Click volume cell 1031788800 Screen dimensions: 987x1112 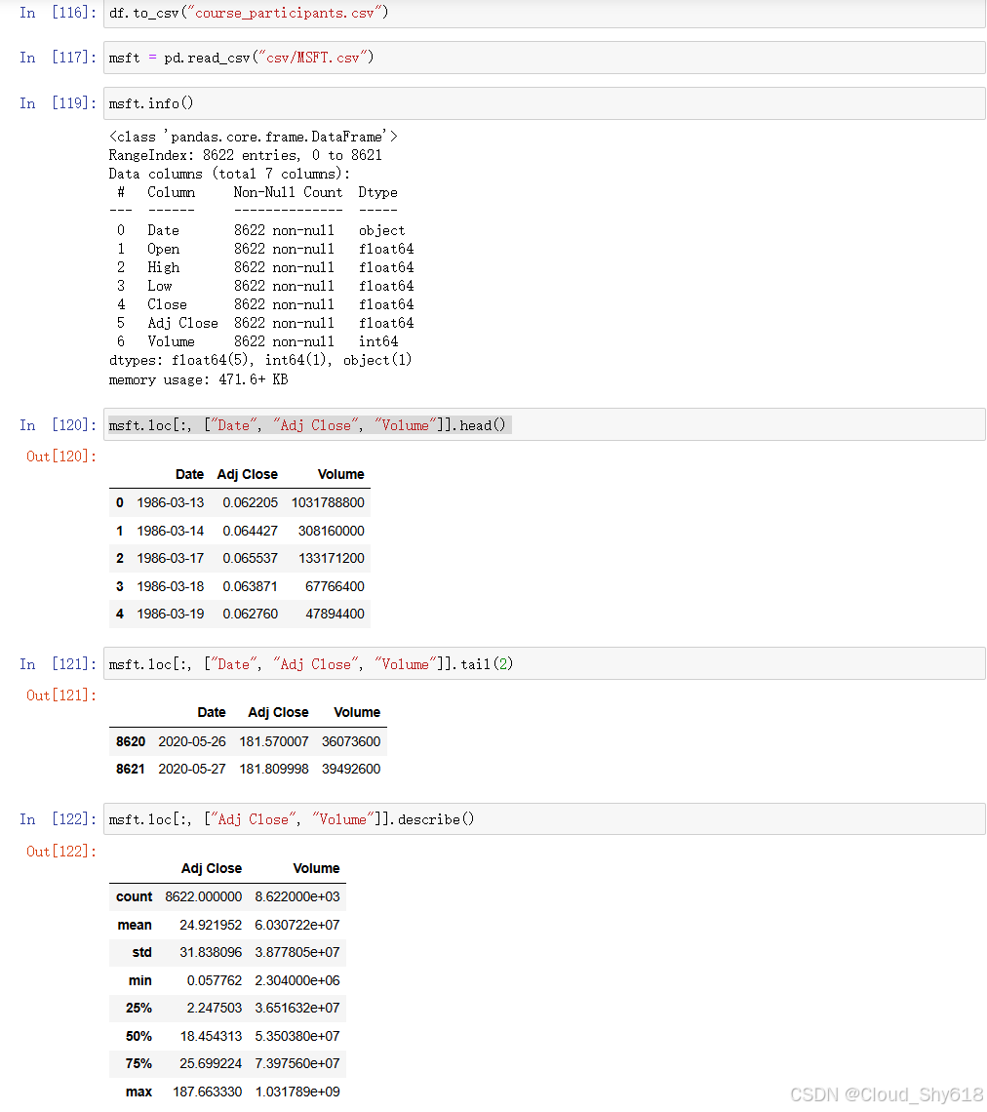point(328,502)
